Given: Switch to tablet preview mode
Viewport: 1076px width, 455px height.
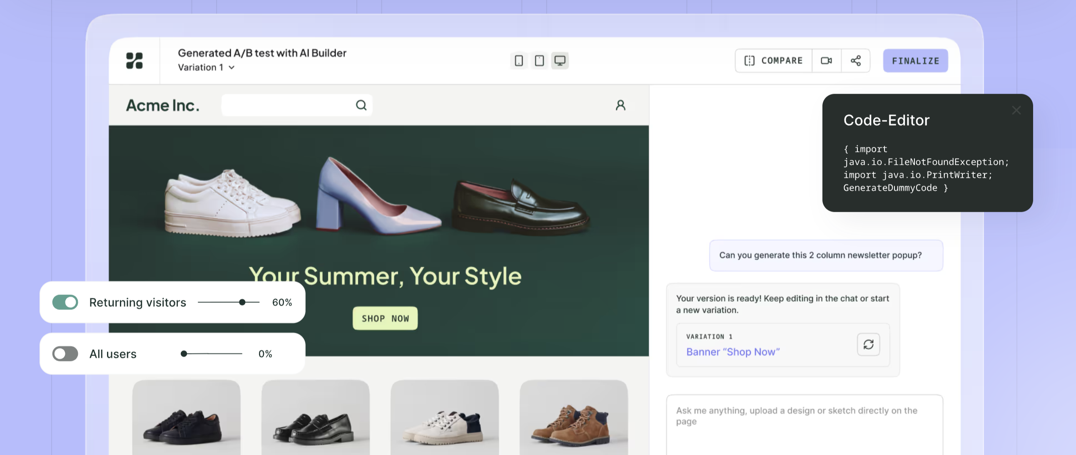Looking at the screenshot, I should [539, 60].
